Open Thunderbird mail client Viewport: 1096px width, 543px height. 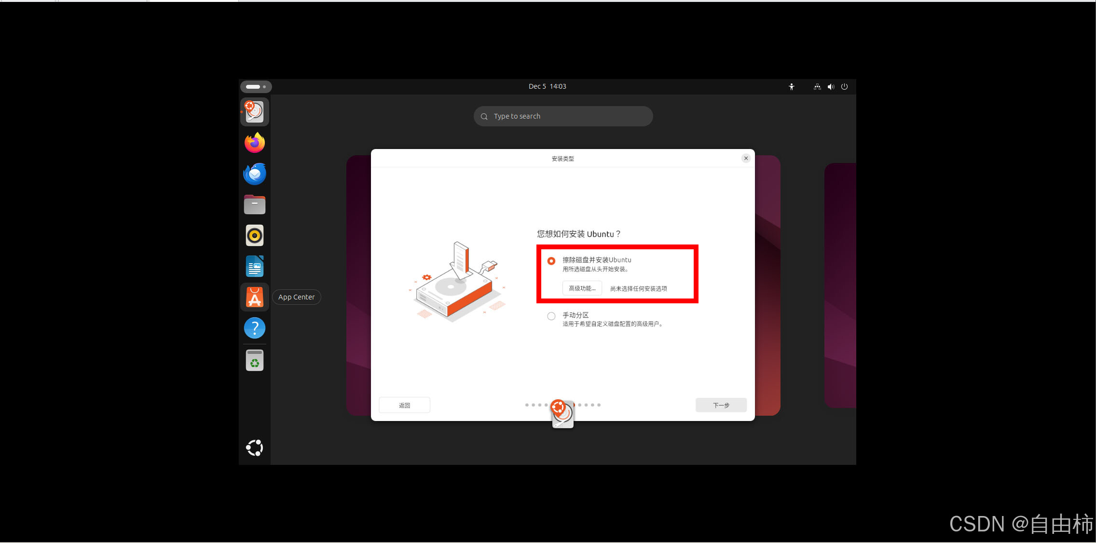(254, 174)
